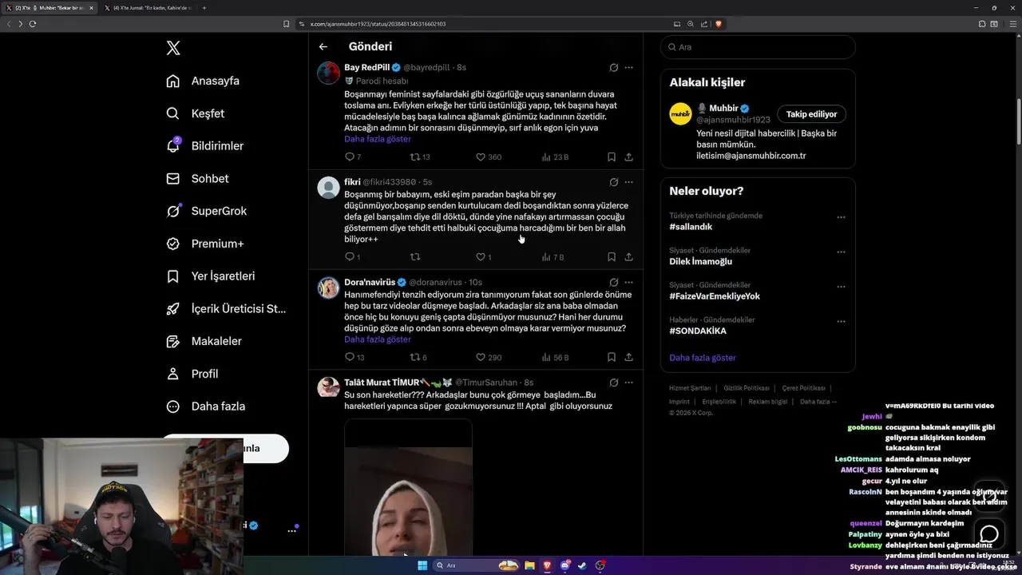Screen dimensions: 1022x575
Task: Reload the page in browser toolbar
Action: point(33,24)
